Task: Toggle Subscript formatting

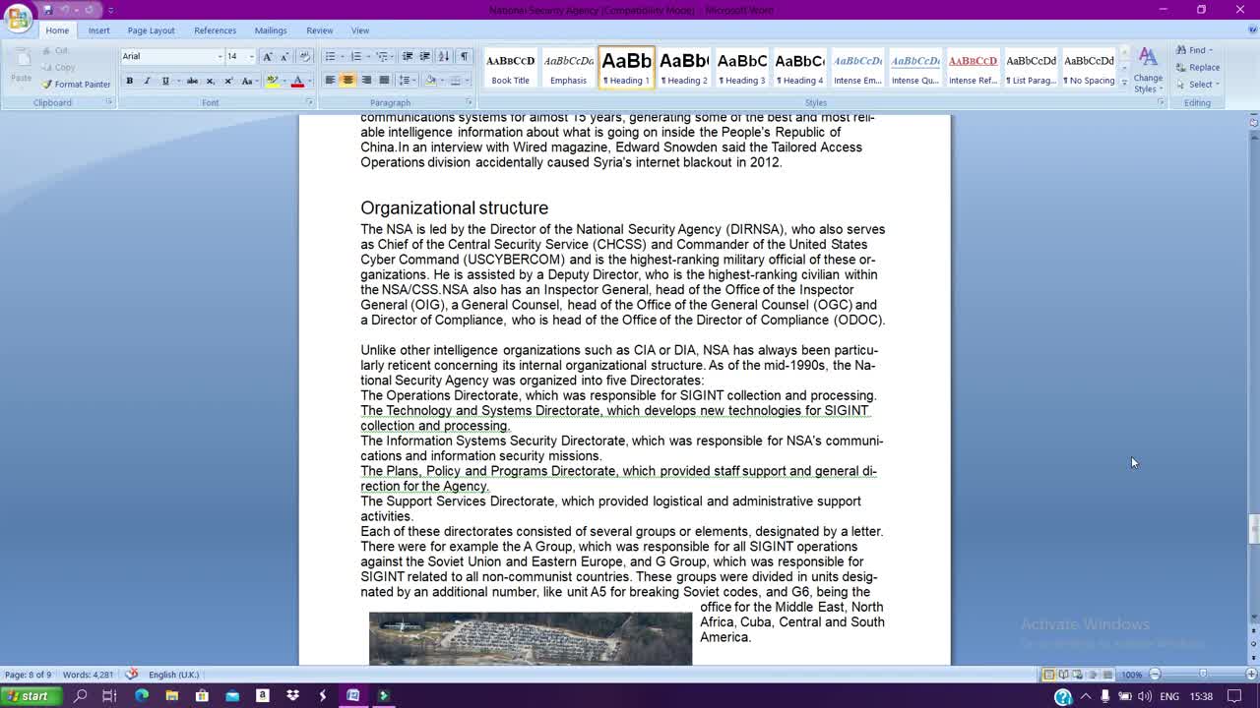Action: pos(210,81)
